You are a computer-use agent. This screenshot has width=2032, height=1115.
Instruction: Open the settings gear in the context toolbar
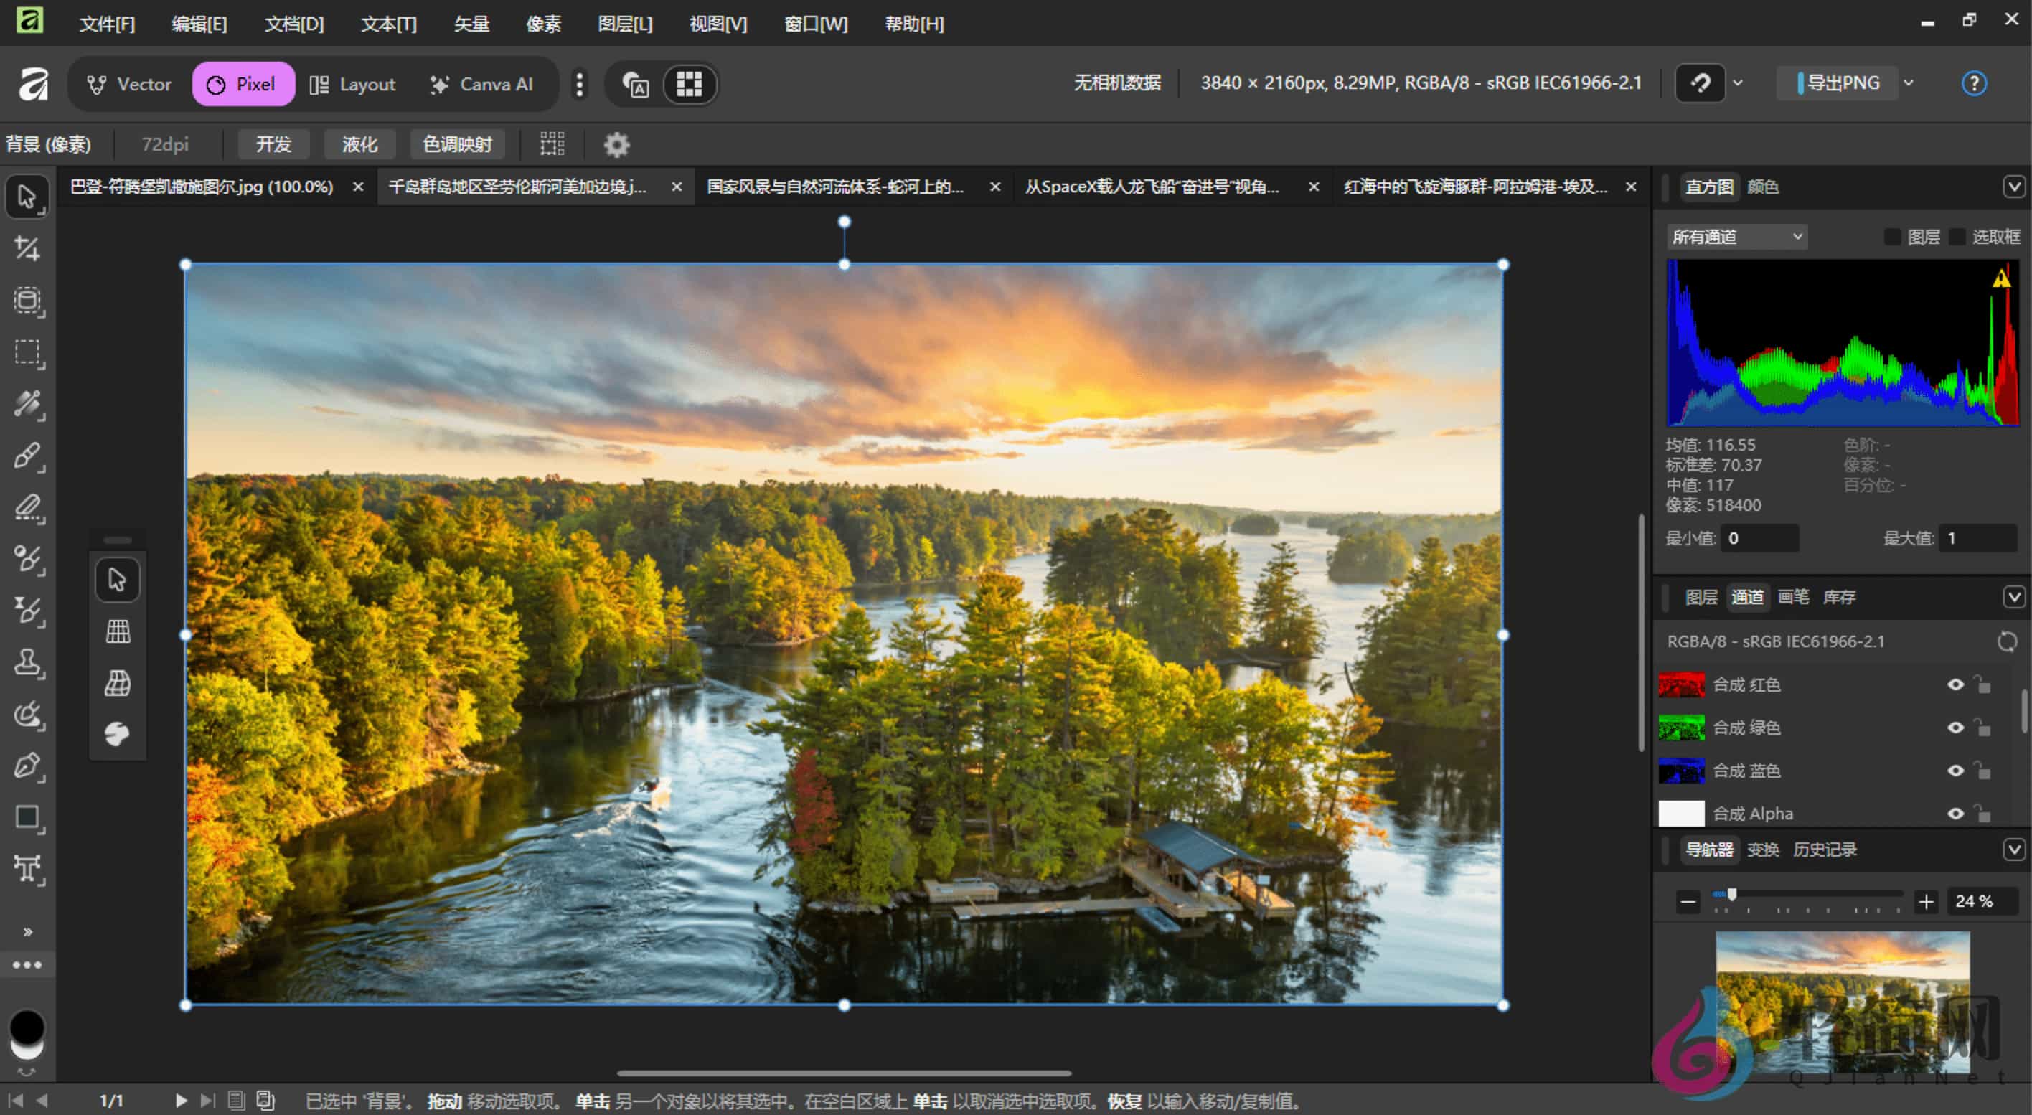pyautogui.click(x=617, y=144)
